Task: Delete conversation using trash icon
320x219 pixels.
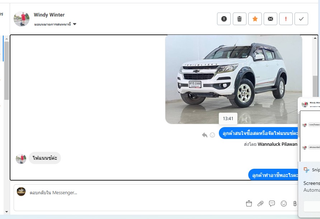Action: click(x=239, y=19)
